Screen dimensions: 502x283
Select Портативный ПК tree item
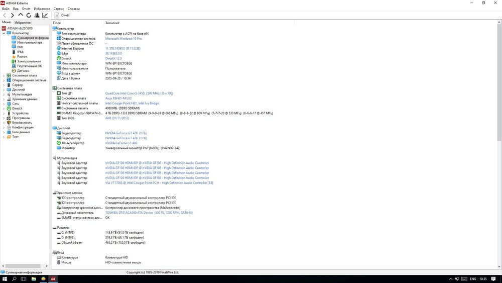tap(30, 66)
